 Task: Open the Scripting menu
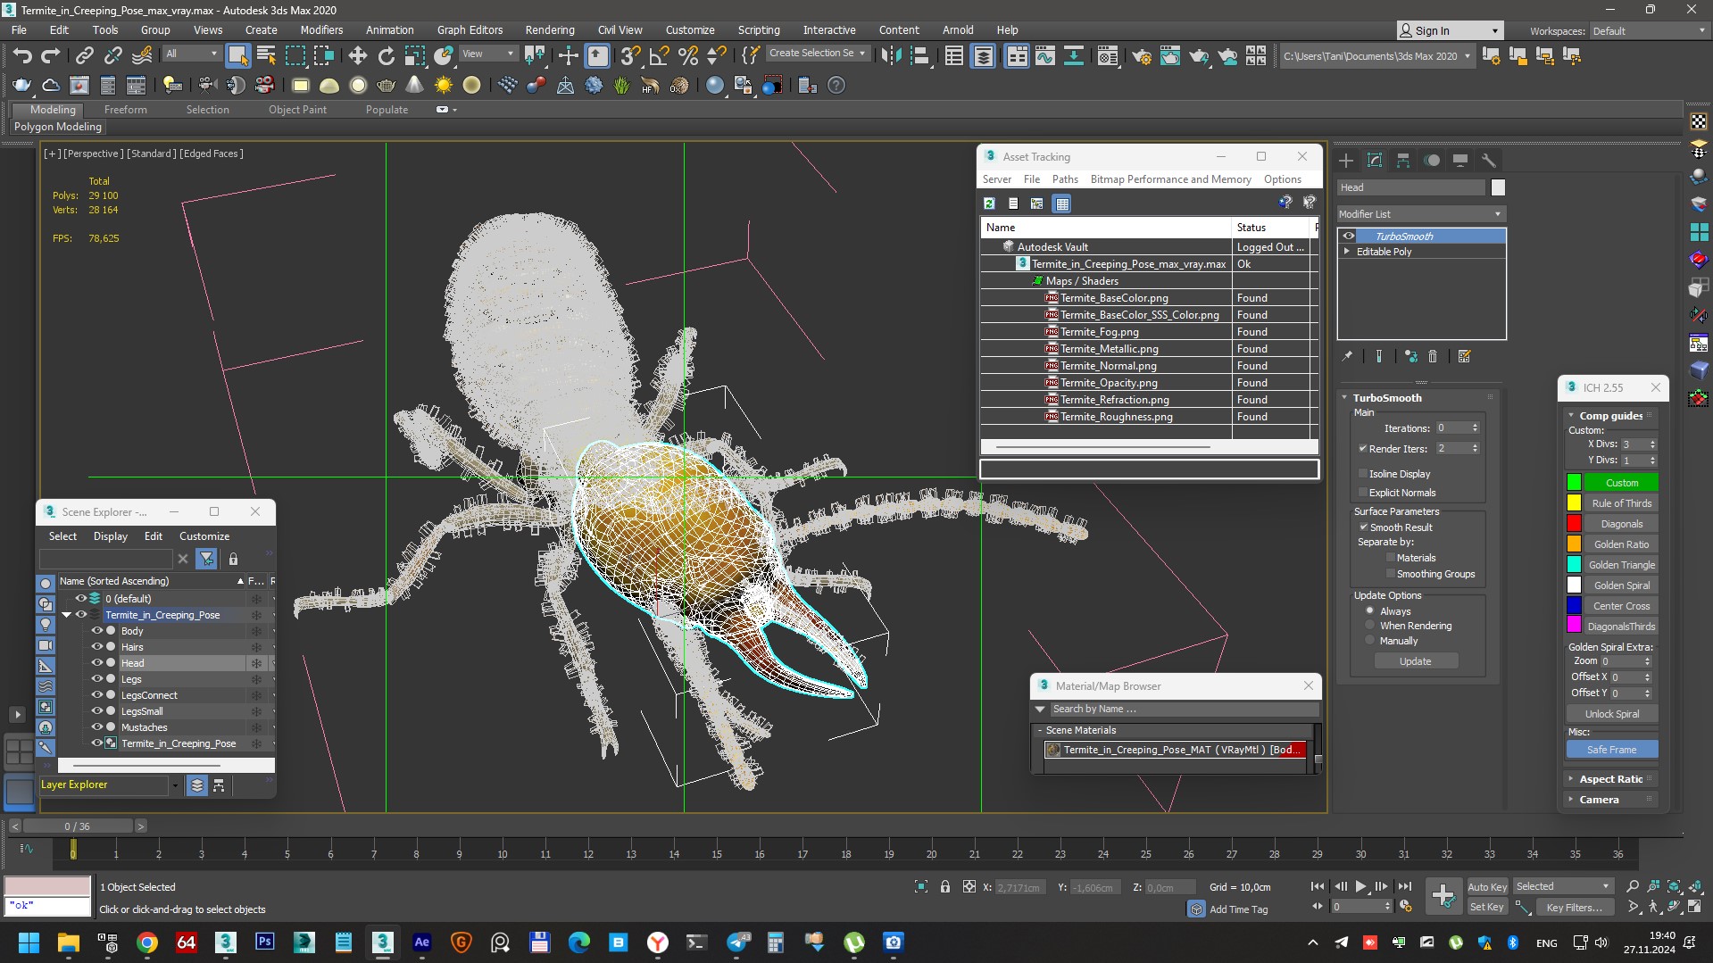tap(758, 29)
